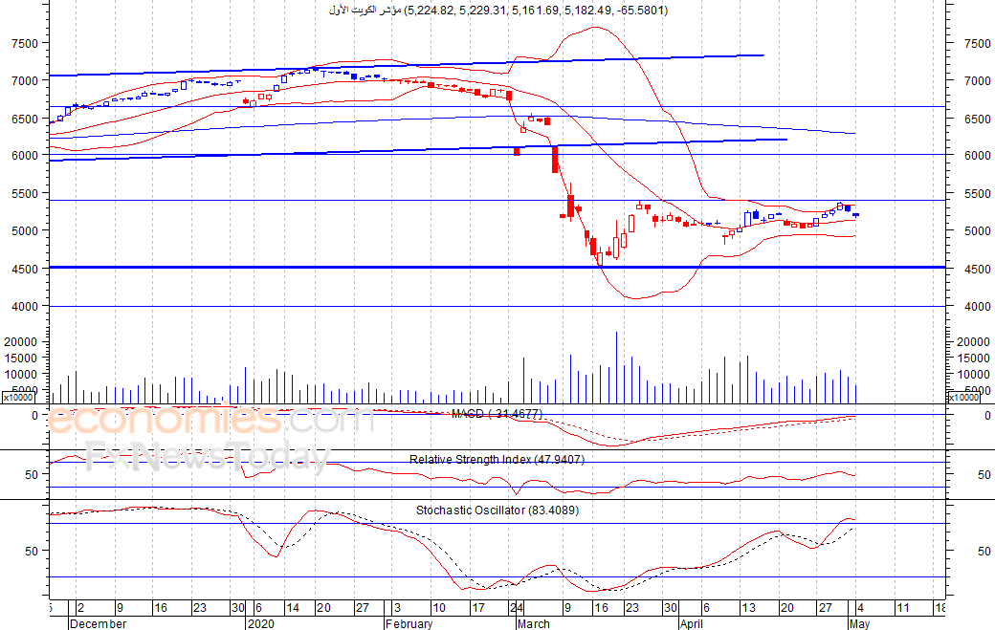Click the date label 3 above February
The image size is (995, 630).
pos(397,608)
